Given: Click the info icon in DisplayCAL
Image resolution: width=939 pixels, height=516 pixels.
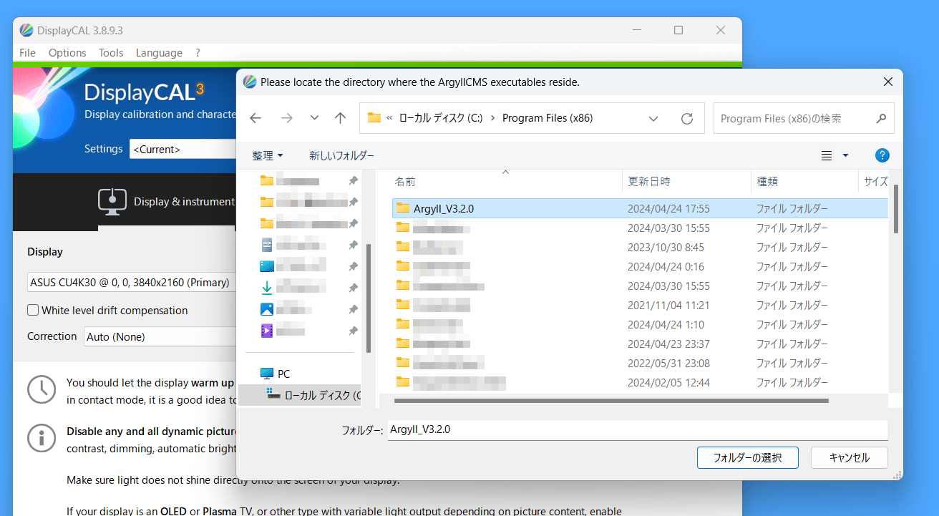Looking at the screenshot, I should pos(42,438).
